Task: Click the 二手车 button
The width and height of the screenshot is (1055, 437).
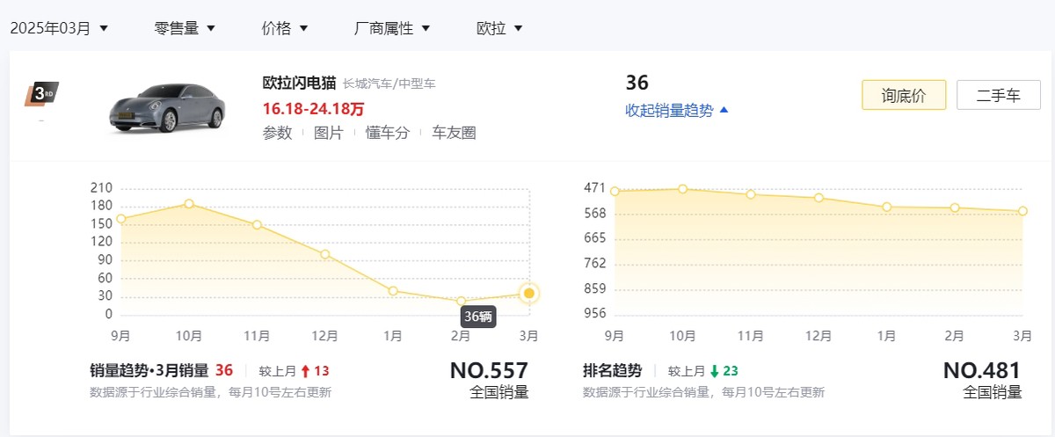Action: coord(998,95)
